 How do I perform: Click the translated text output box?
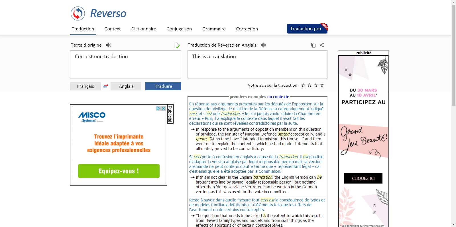tap(257, 64)
